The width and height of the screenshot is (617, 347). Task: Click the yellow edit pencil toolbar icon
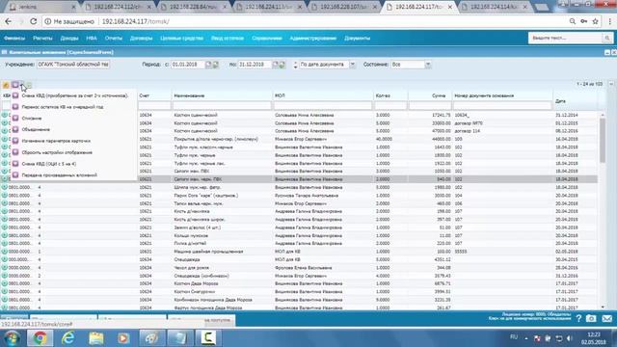6,85
